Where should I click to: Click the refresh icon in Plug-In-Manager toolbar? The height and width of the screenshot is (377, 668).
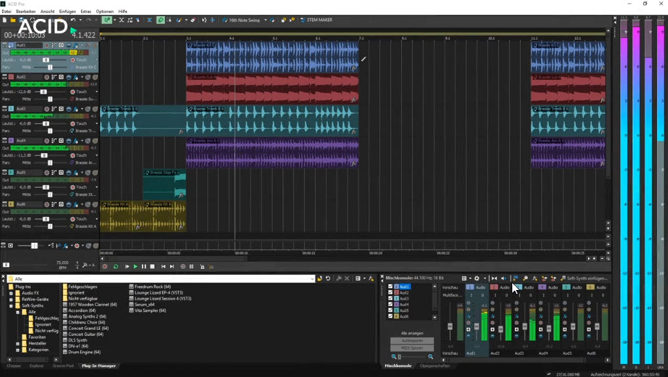(x=328, y=279)
